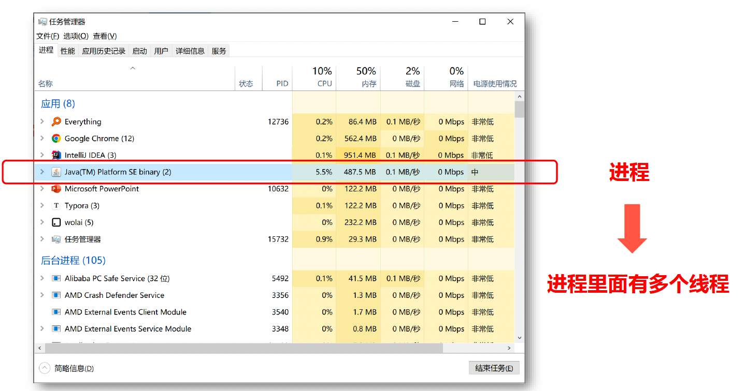Expand the Typora (3) process group
Screen dimensions: 745x391
42,206
